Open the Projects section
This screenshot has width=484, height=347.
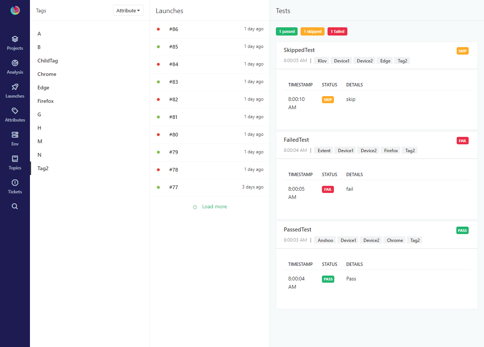(x=15, y=43)
